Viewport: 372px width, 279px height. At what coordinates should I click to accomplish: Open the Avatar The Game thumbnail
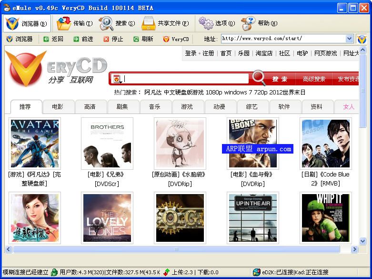(35, 144)
